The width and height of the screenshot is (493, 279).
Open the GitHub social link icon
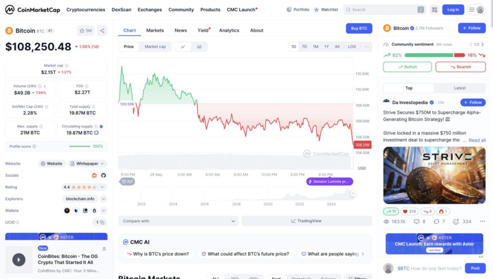[x=103, y=175]
